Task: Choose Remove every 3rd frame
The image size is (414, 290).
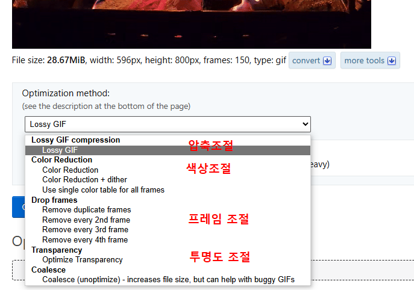Action: (168, 230)
